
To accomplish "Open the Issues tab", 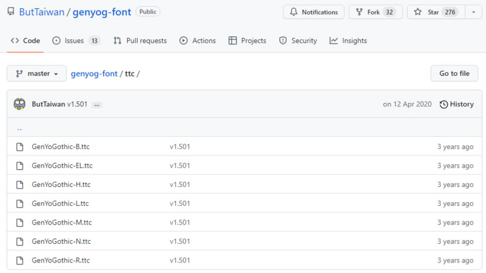I will click(x=76, y=40).
